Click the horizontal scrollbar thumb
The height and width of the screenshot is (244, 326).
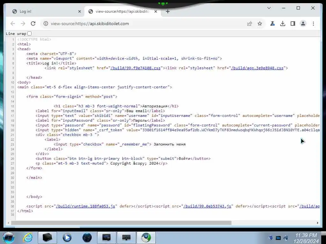(121, 223)
